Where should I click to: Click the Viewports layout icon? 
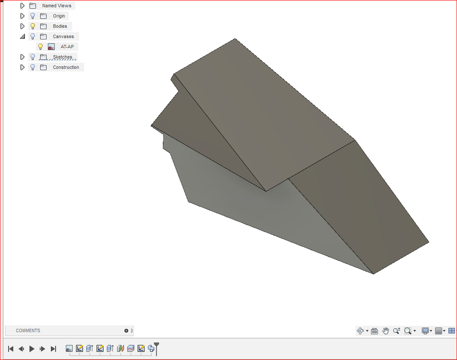[x=452, y=331]
